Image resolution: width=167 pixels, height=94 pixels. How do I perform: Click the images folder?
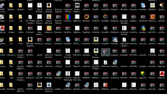[x=11, y=28]
